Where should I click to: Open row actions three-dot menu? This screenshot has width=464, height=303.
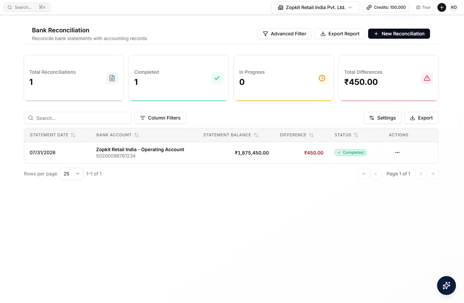pos(397,153)
